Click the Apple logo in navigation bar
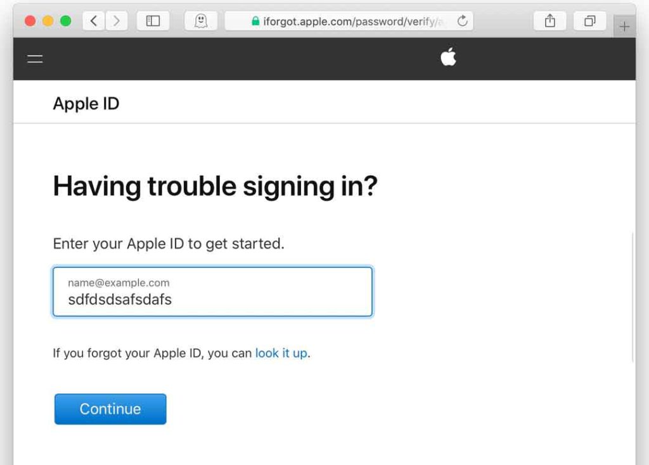This screenshot has height=465, width=649. click(x=449, y=58)
